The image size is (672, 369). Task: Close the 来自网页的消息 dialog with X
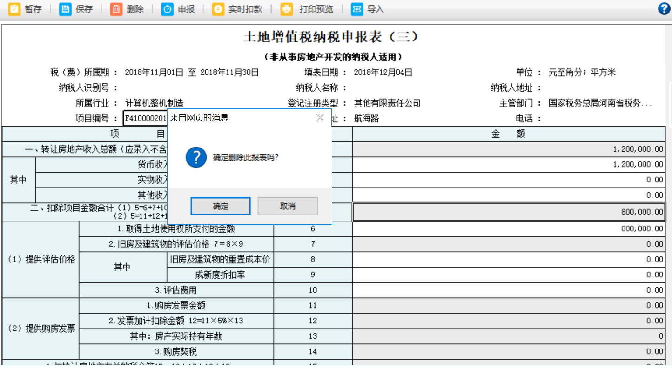[320, 118]
